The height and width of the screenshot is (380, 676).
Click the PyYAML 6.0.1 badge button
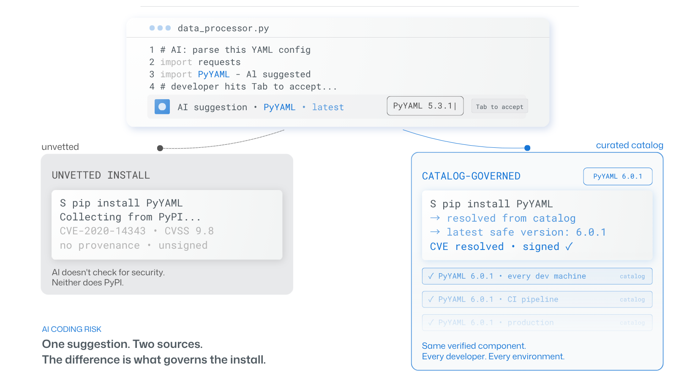(618, 176)
